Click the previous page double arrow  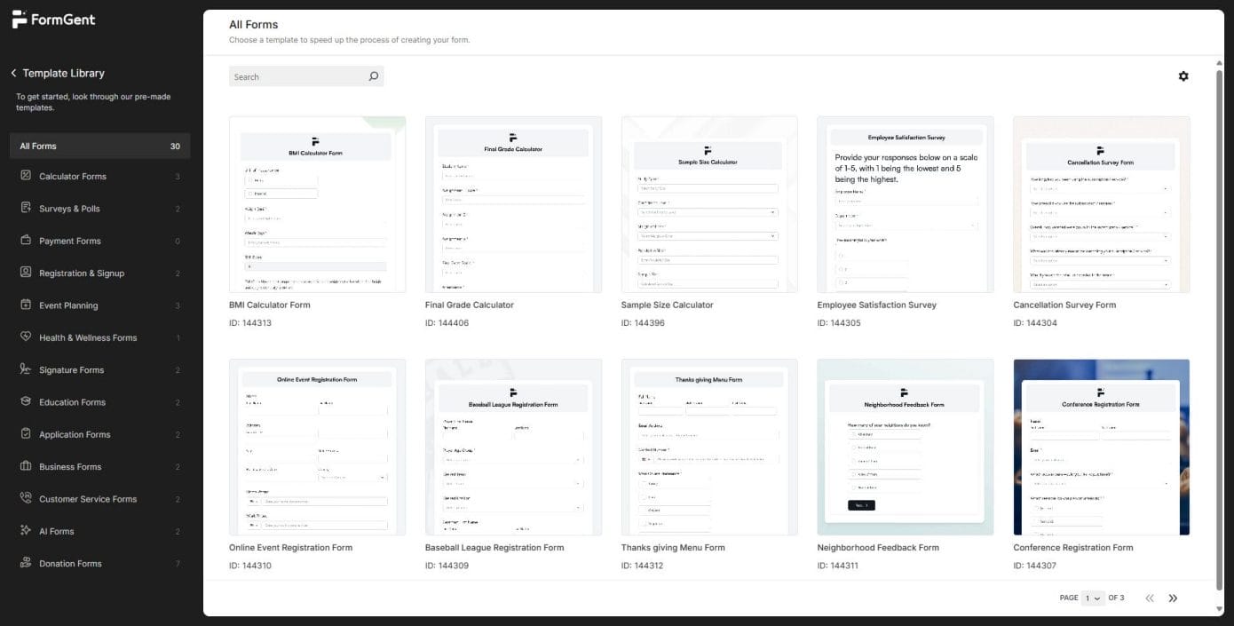[1150, 598]
